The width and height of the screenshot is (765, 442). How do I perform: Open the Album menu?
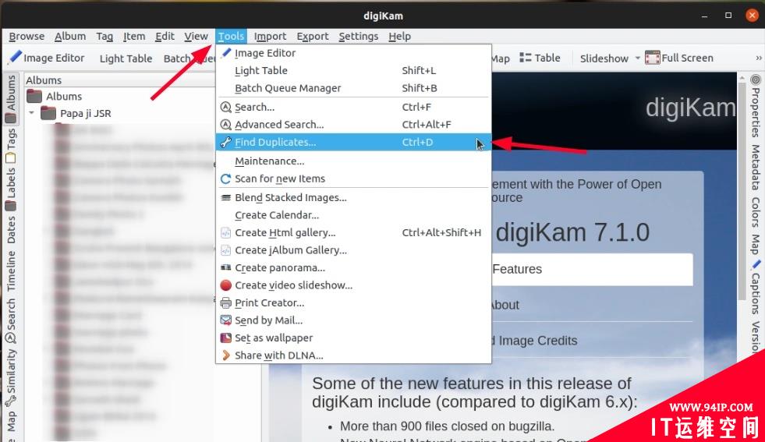(x=70, y=36)
